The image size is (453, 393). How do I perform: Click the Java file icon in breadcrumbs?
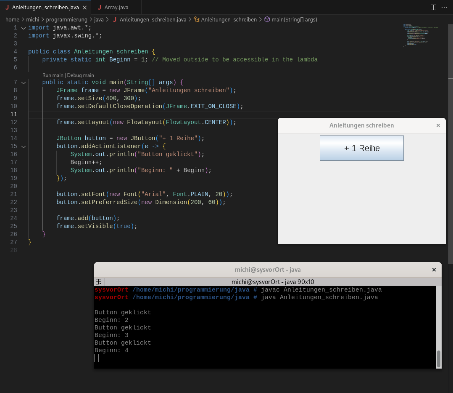114,20
